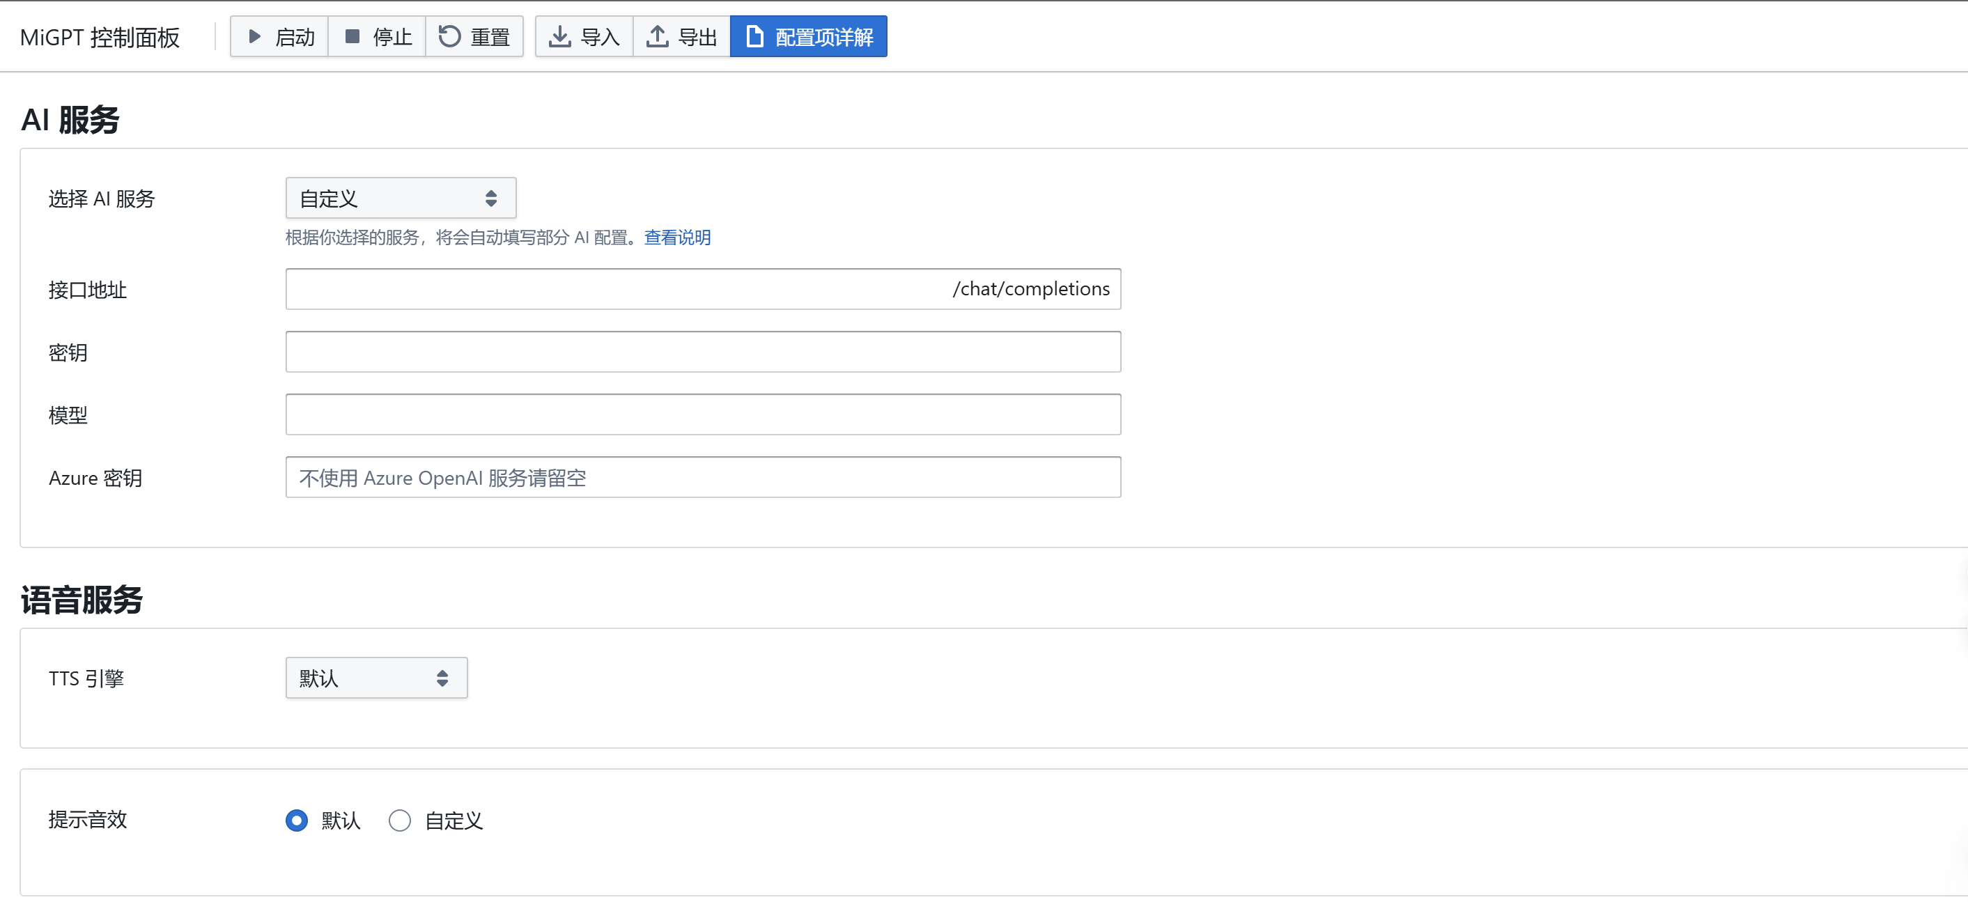Select 默认 radio for 提示音效

(297, 821)
